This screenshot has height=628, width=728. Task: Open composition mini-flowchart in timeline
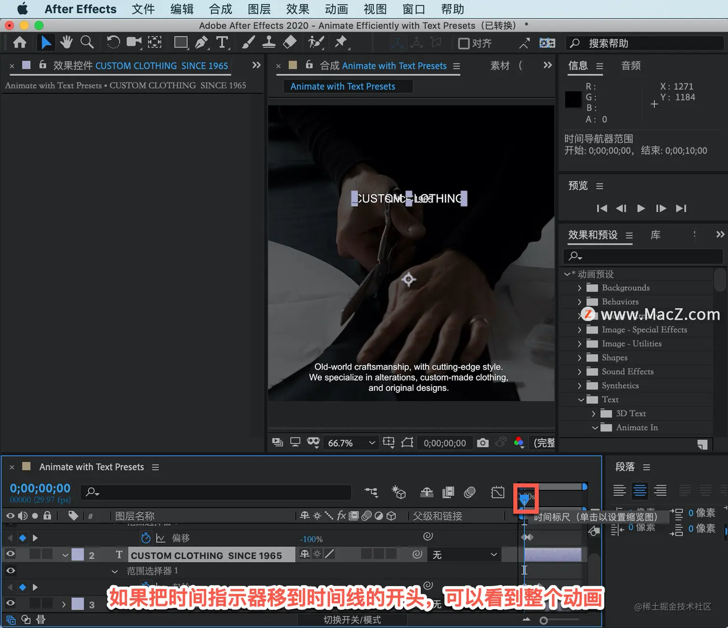[x=371, y=492]
